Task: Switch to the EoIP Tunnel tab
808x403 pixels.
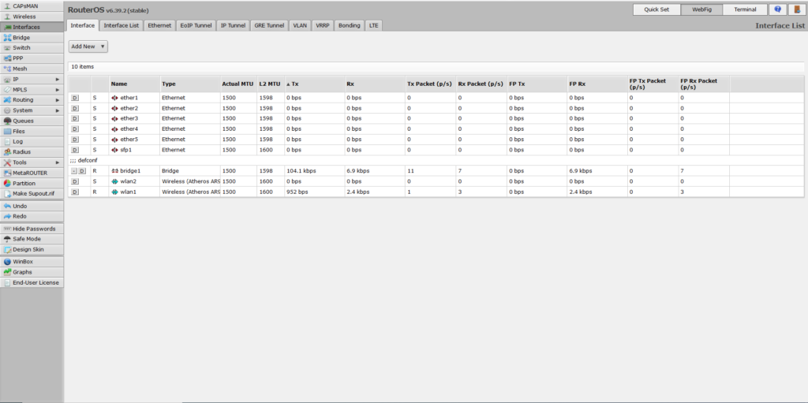Action: point(196,25)
